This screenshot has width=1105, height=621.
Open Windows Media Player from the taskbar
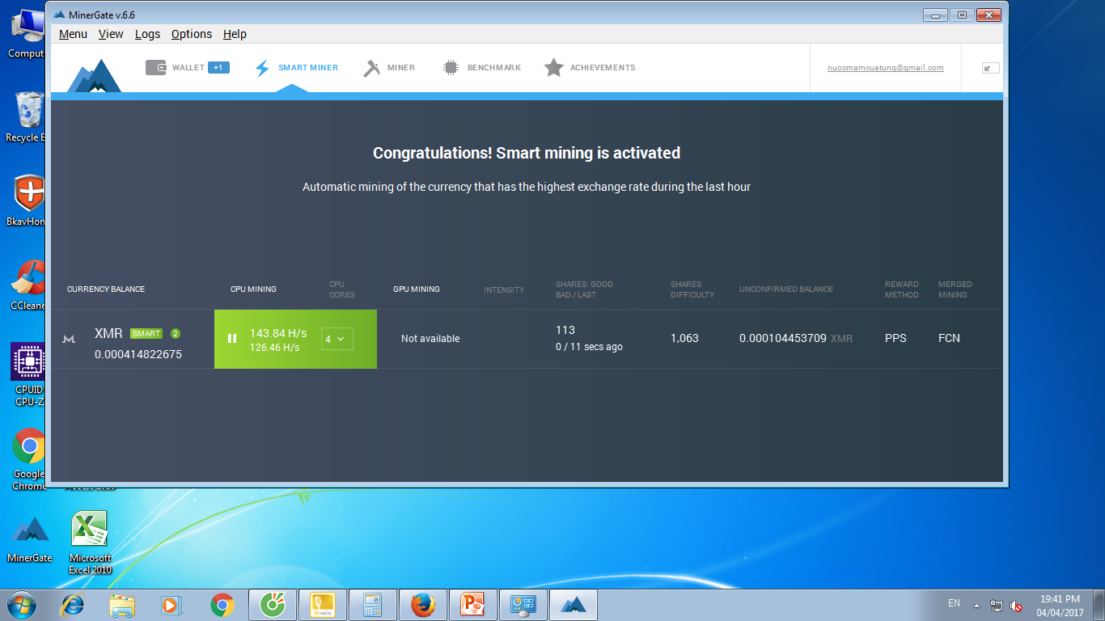[170, 605]
